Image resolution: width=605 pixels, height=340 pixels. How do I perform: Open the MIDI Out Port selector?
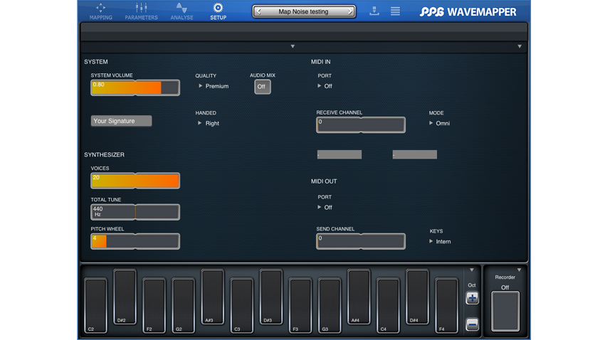325,207
